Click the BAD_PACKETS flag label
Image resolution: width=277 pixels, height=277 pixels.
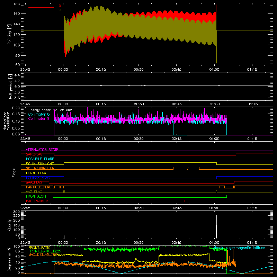tap(38, 201)
